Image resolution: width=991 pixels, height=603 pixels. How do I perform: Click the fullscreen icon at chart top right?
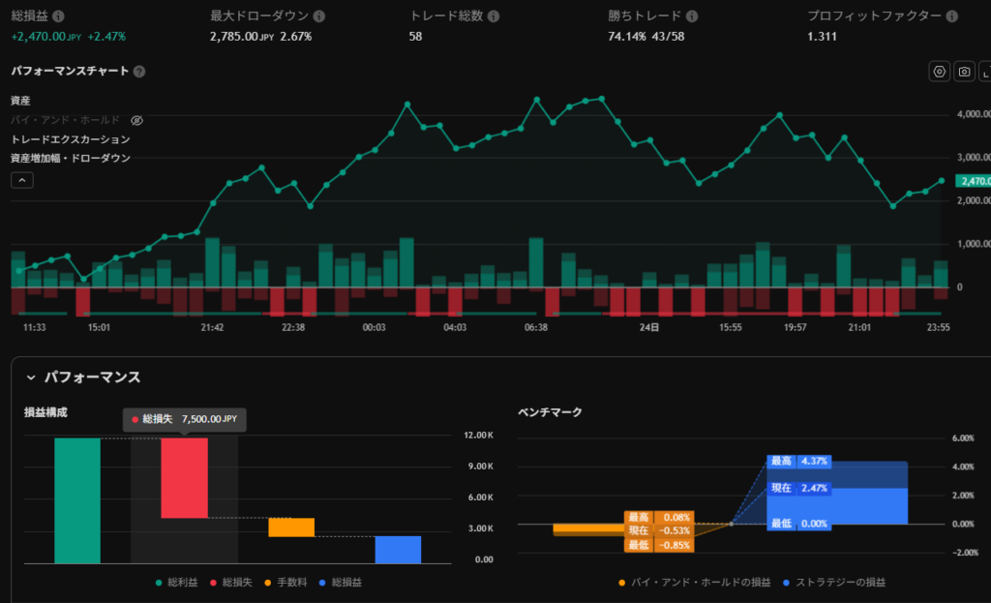[985, 72]
